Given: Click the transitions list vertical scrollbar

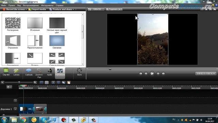Looking at the screenshot, I should (83, 32).
